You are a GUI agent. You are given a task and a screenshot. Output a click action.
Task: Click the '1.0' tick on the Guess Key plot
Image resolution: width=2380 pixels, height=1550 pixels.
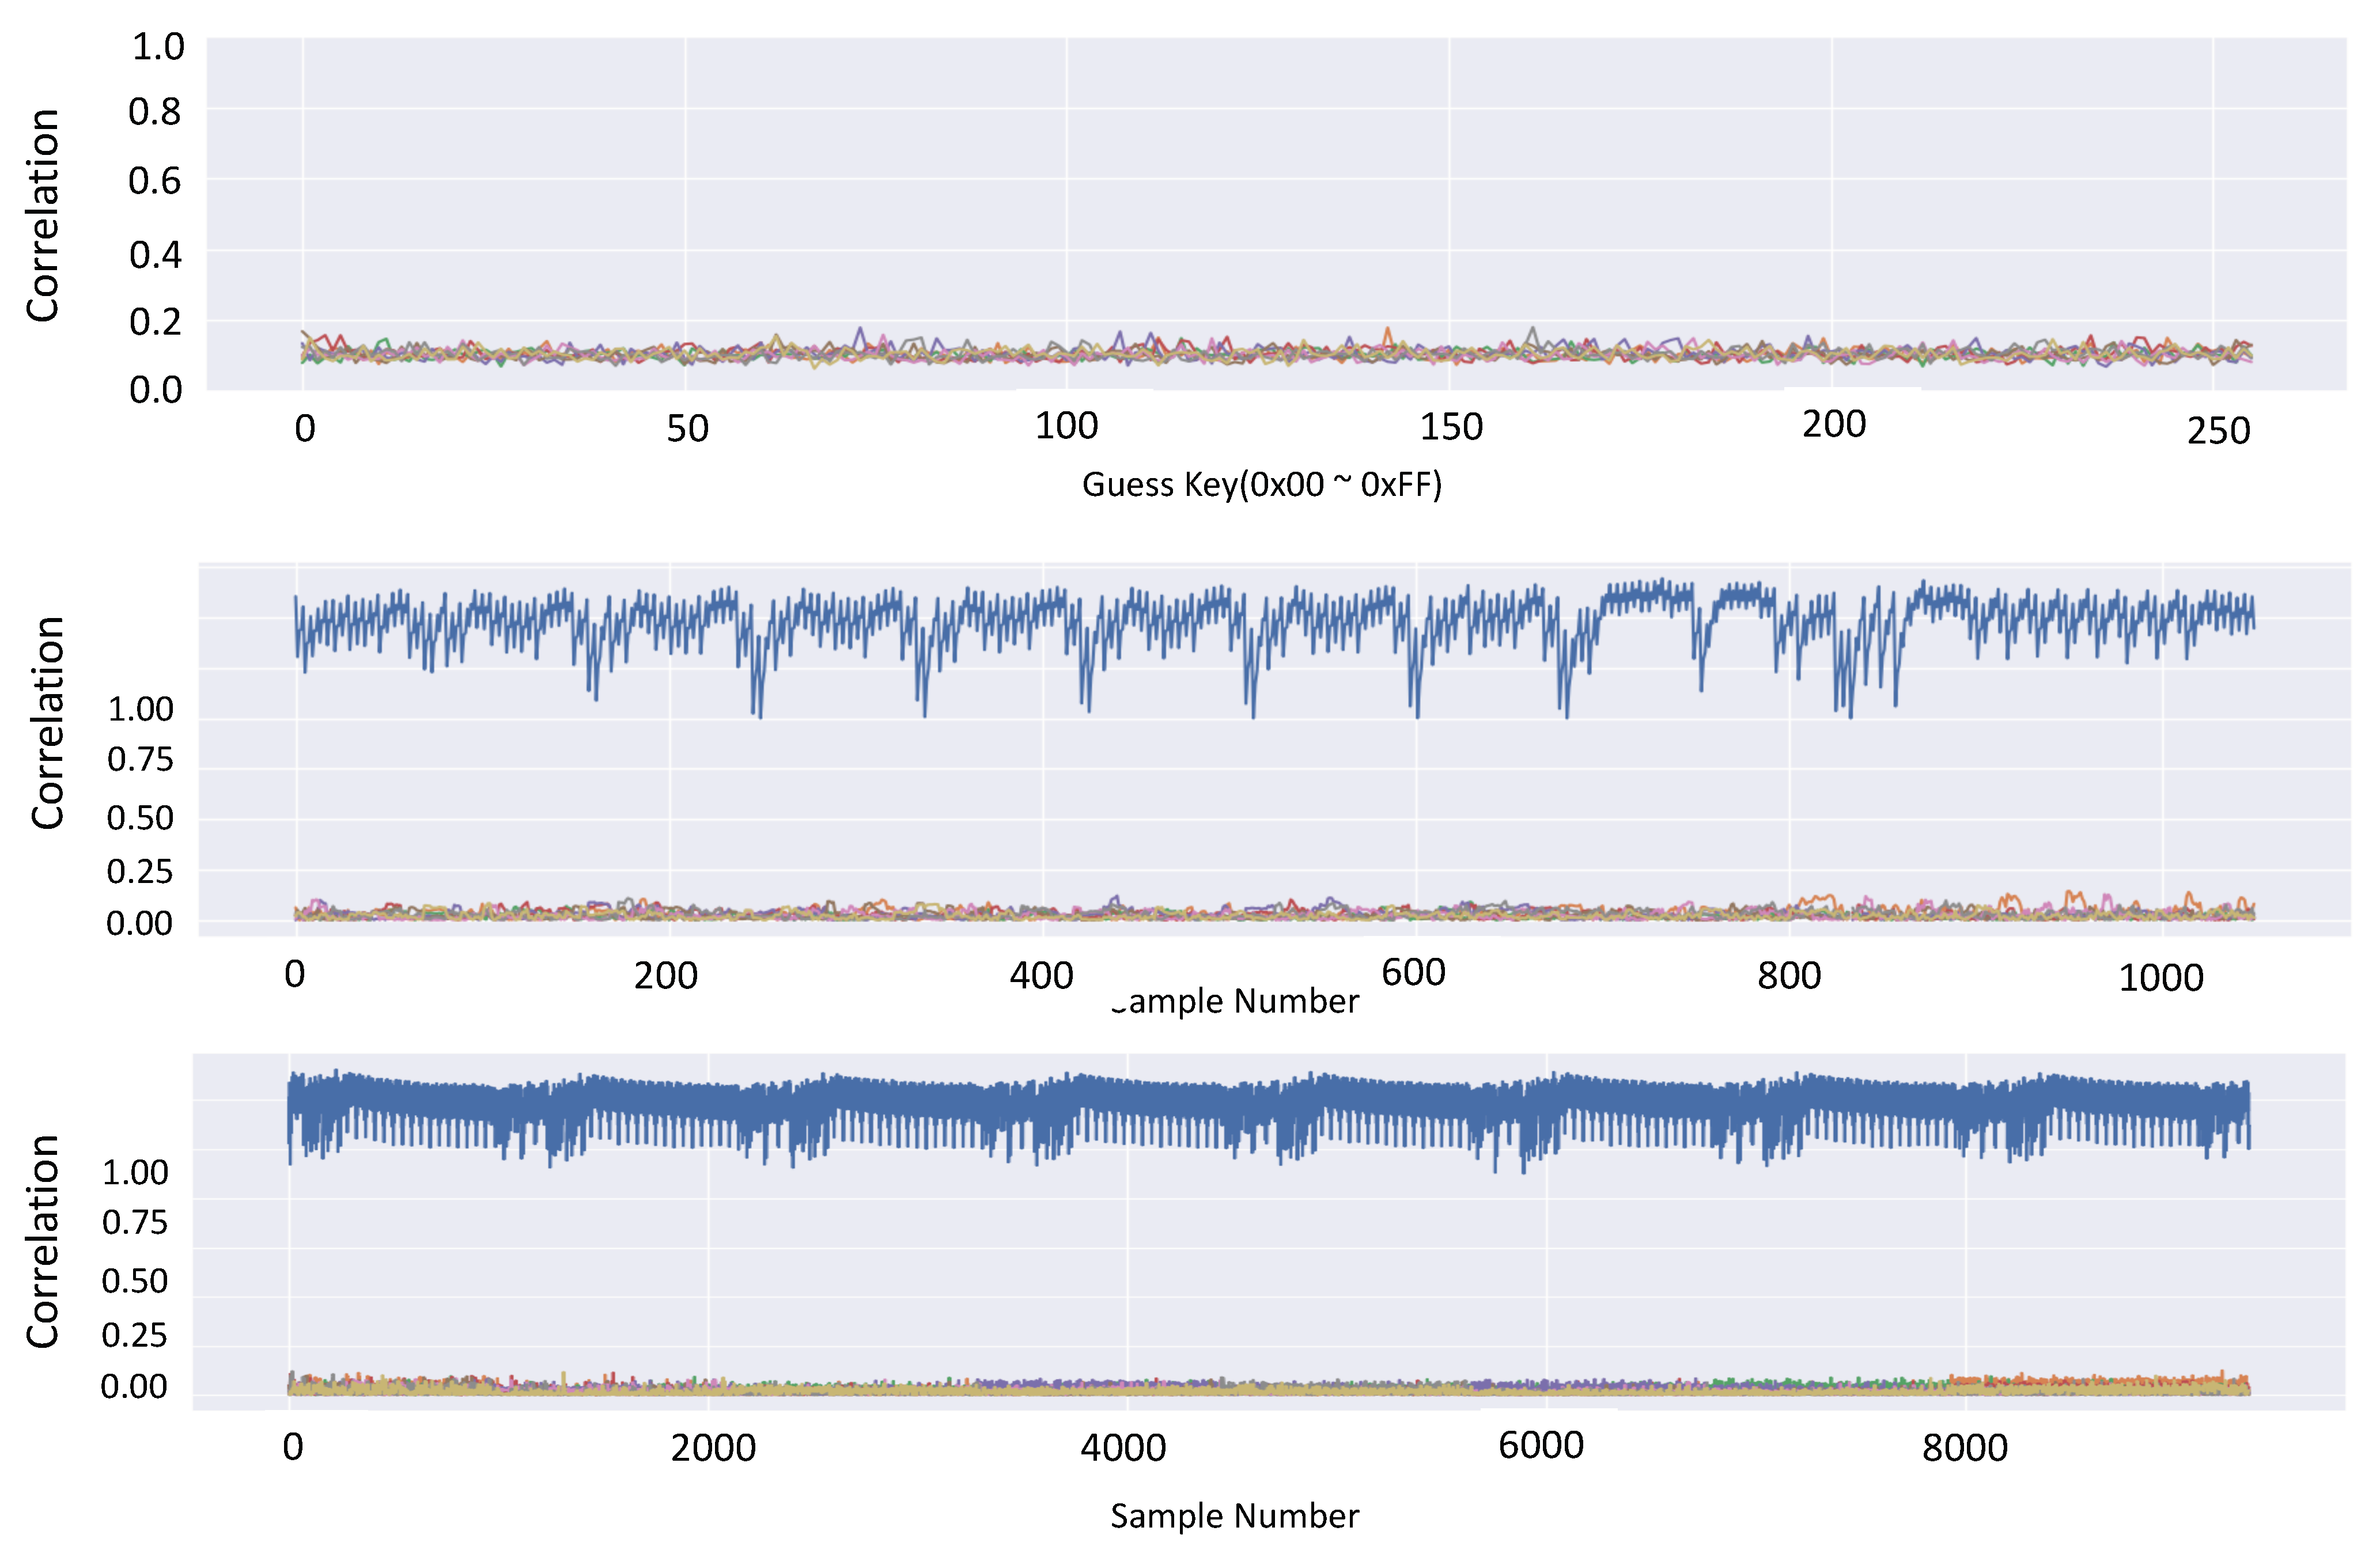(158, 47)
